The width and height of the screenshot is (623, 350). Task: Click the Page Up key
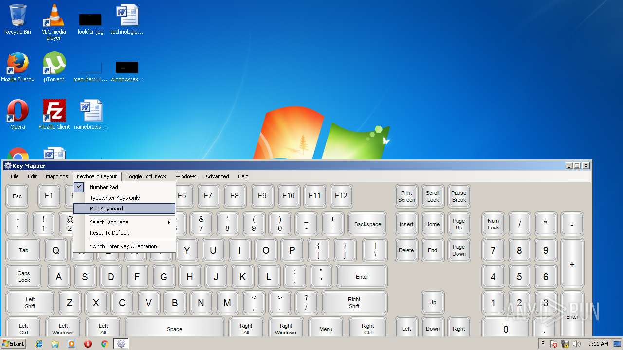[x=459, y=224]
